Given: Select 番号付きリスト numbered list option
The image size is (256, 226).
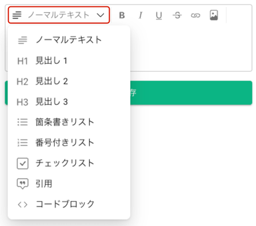Looking at the screenshot, I should click(x=69, y=143).
